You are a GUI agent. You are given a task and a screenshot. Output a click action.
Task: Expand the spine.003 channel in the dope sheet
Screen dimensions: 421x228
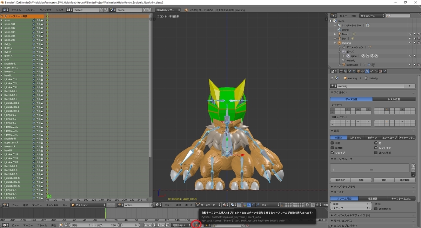tap(2, 32)
